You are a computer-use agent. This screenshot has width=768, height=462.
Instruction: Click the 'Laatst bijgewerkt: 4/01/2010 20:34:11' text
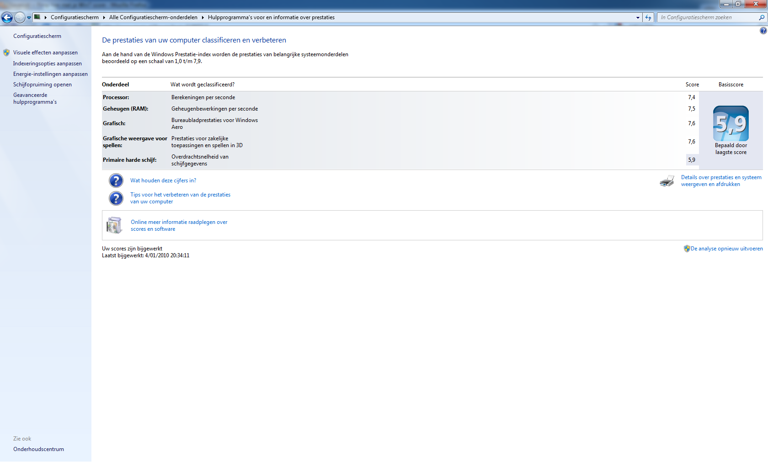point(145,255)
